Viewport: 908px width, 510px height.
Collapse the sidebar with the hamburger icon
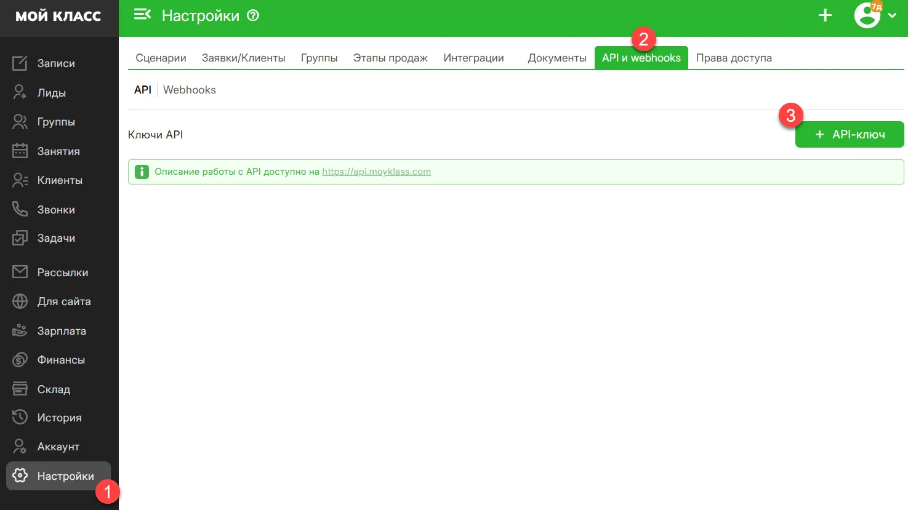pos(142,15)
